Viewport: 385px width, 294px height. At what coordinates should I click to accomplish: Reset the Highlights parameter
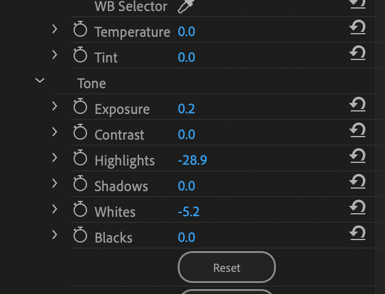pos(357,157)
